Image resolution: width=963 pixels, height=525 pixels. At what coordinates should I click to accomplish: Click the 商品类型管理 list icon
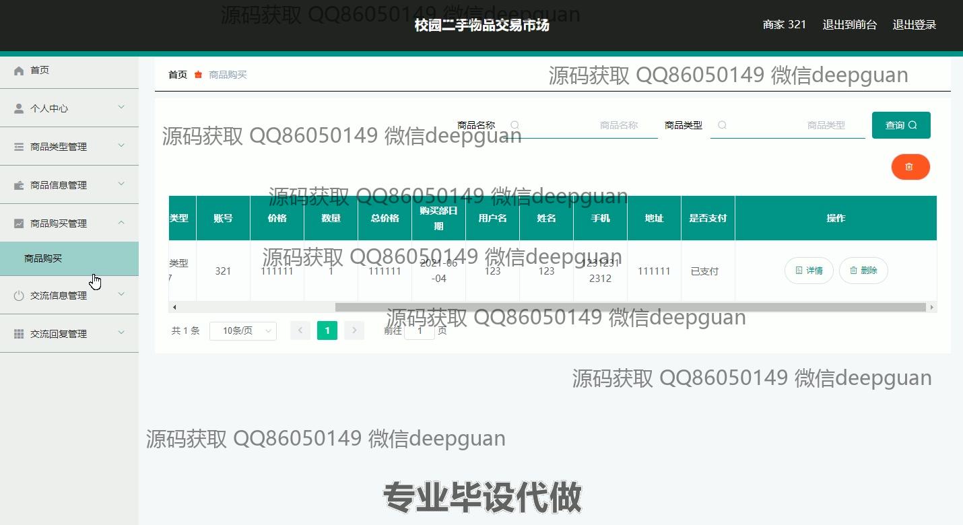pos(19,147)
